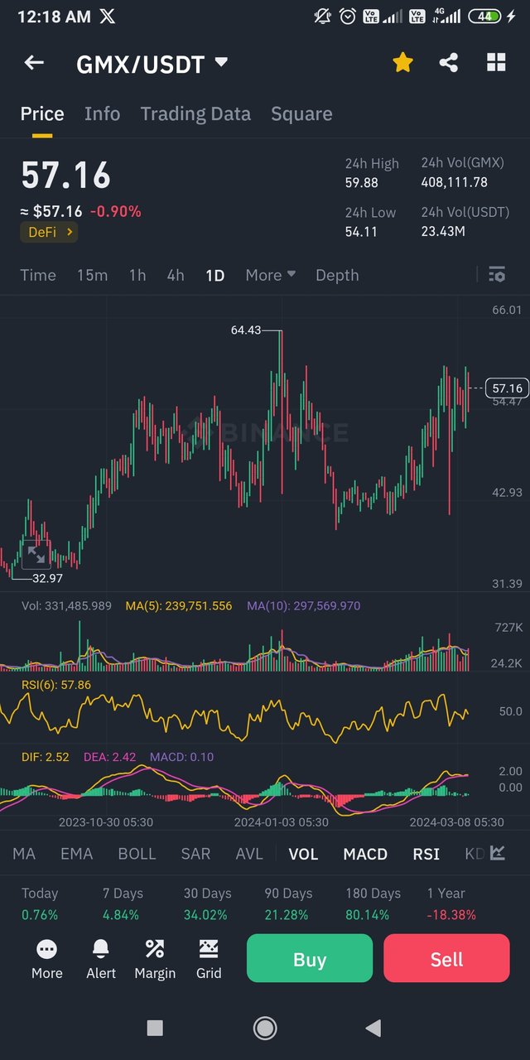Toggle the MACD indicator off
Screen dimensions: 530x1060
[x=365, y=853]
